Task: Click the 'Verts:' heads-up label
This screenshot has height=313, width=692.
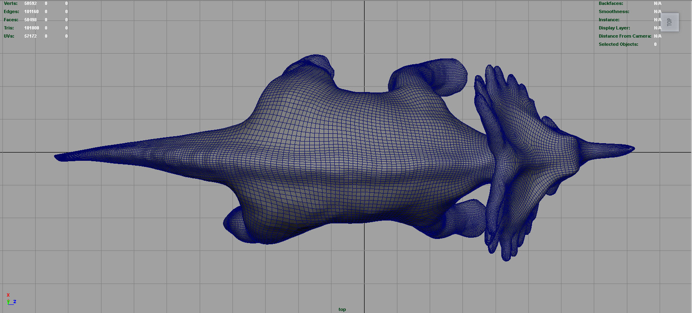Action: click(11, 3)
